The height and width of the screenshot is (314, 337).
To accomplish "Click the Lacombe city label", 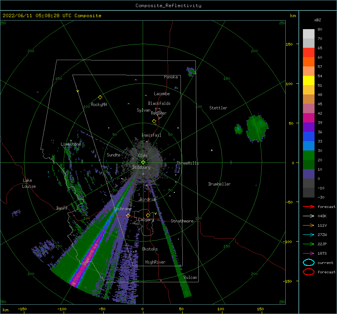I will [162, 94].
